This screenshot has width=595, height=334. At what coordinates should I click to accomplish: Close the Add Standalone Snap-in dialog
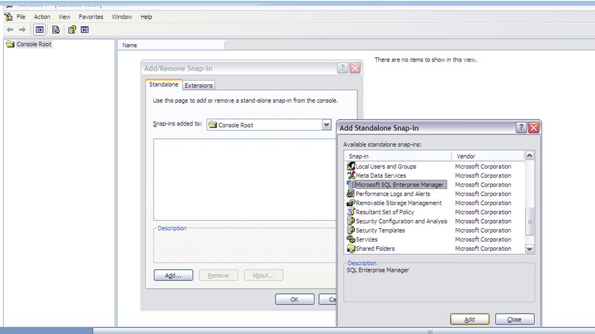tap(534, 128)
